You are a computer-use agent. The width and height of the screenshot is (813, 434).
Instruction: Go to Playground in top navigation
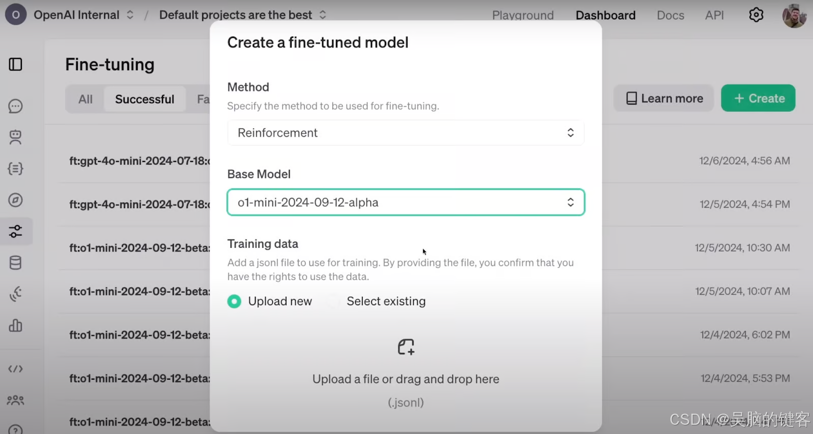523,15
